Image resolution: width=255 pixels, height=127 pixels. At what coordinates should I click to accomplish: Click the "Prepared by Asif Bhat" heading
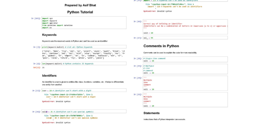(80, 5)
